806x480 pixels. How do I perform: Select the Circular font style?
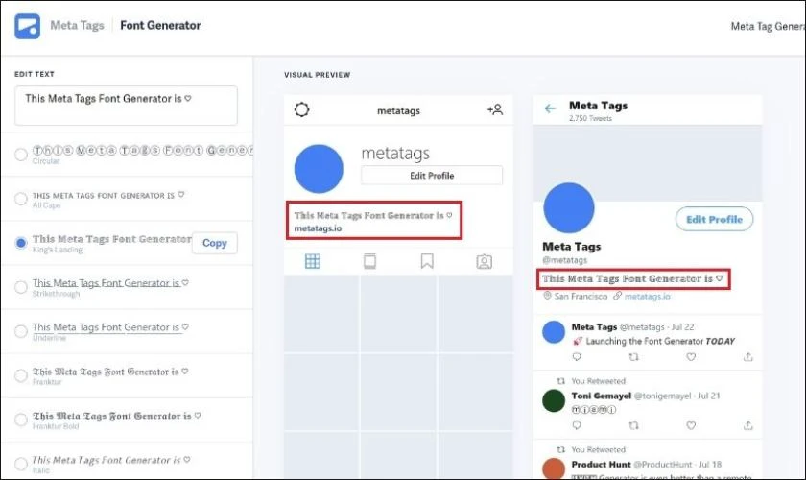point(21,155)
